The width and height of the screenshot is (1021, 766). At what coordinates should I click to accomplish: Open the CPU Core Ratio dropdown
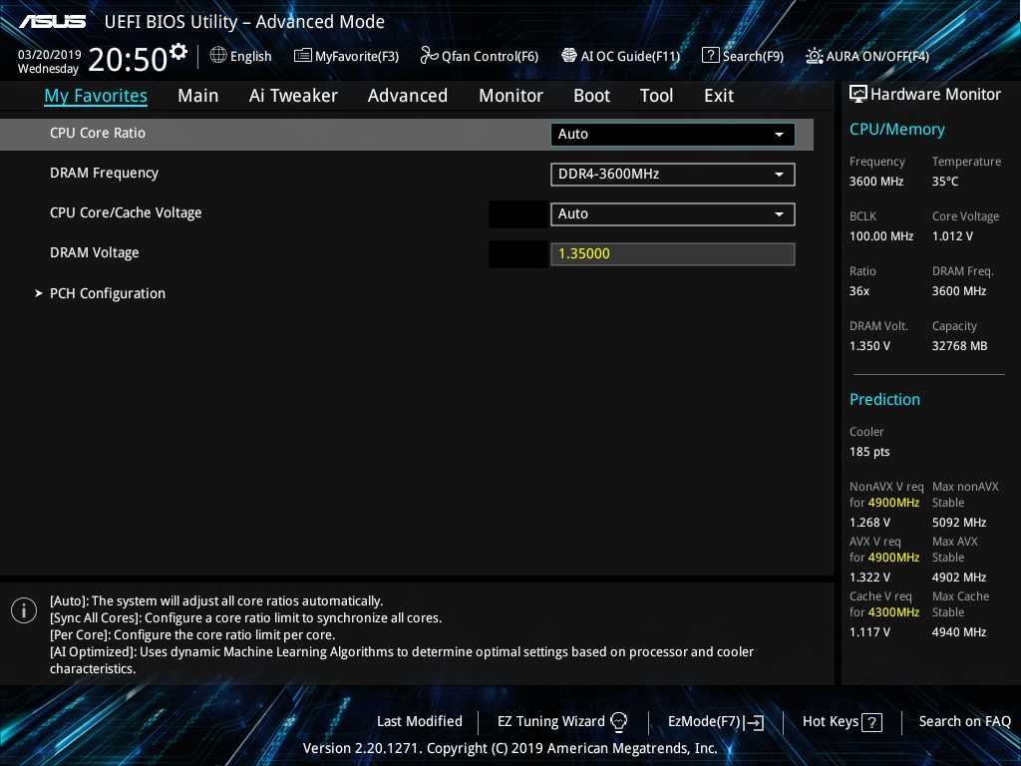[673, 135]
